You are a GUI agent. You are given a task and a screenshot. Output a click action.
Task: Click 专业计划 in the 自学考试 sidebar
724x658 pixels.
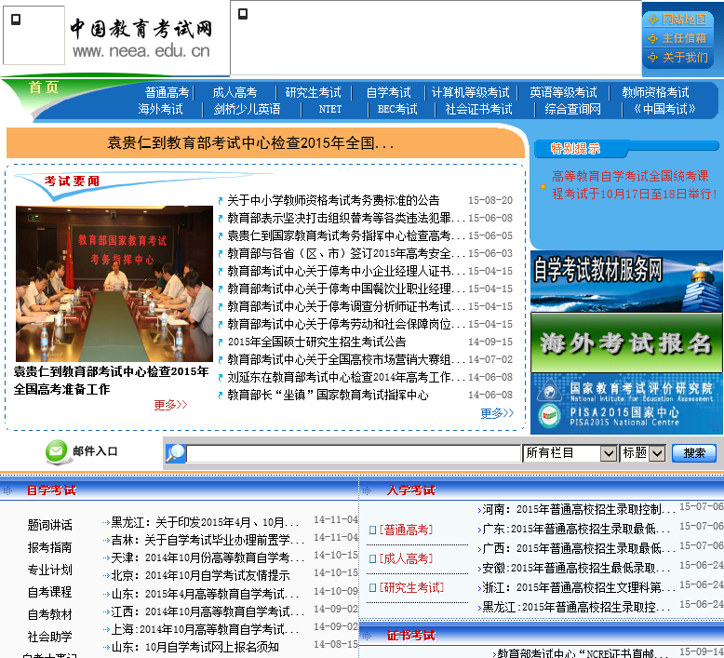pos(50,571)
